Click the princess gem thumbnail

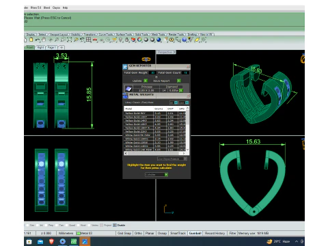128,89
